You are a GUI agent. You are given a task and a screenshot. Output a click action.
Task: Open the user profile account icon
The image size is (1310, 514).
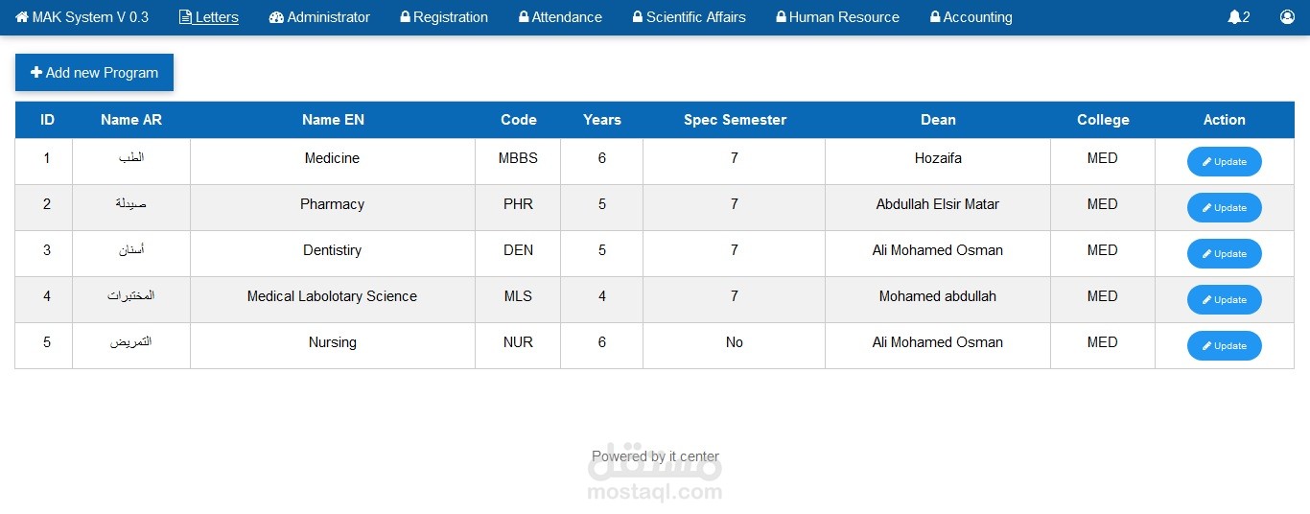tap(1287, 17)
